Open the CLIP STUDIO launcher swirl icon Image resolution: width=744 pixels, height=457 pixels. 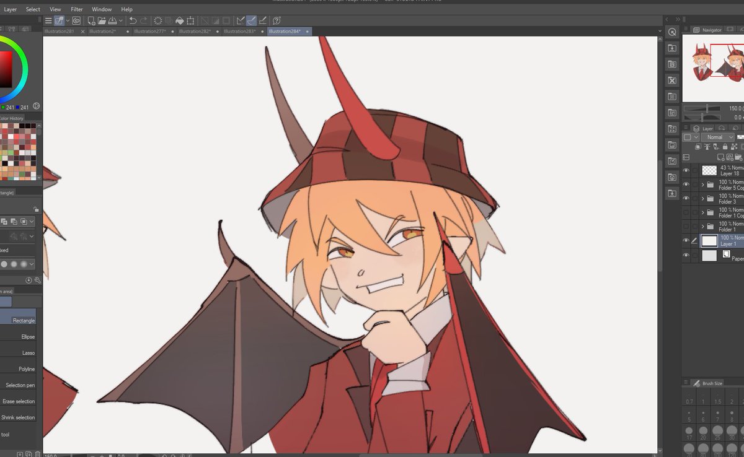[x=76, y=20]
